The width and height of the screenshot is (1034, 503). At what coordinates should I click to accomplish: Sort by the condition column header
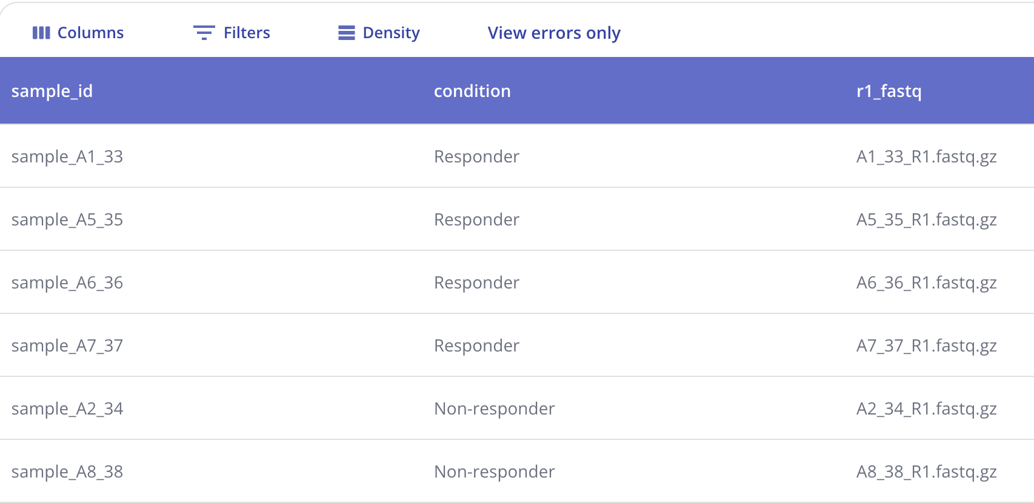[x=472, y=91]
